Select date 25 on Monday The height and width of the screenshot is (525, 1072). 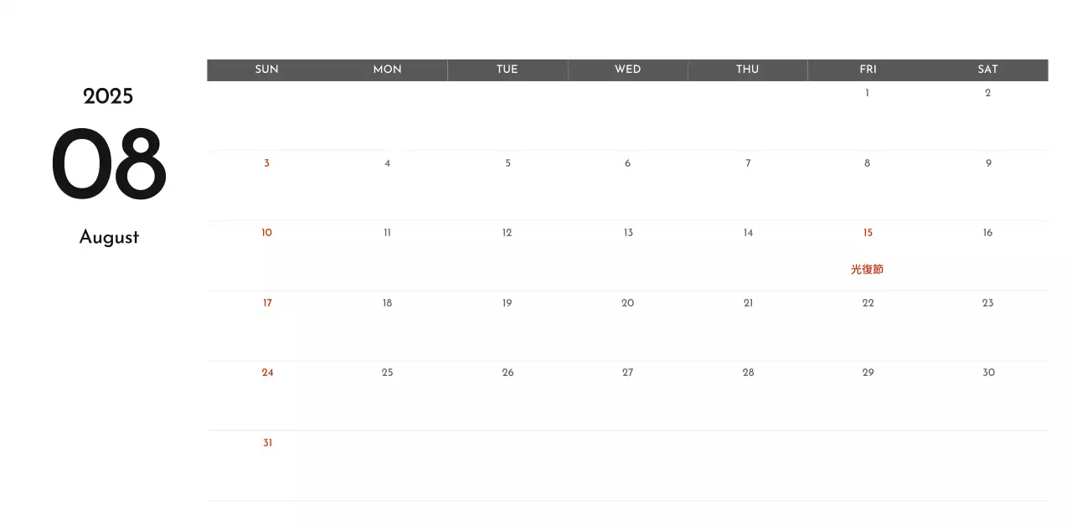[387, 373]
